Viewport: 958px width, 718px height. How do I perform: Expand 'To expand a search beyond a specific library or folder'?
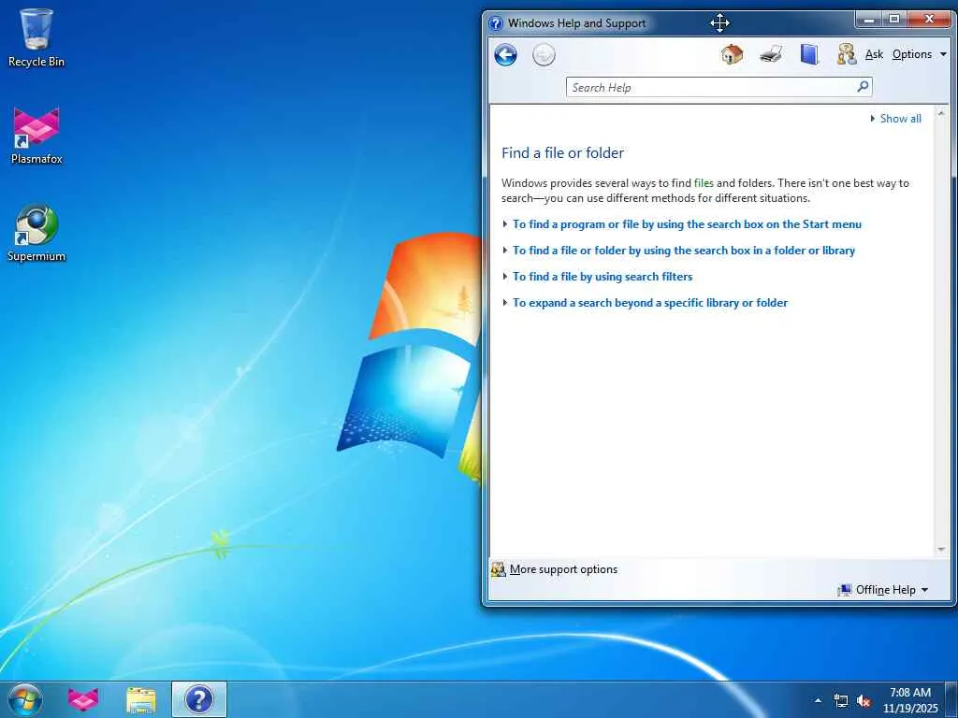click(x=650, y=303)
